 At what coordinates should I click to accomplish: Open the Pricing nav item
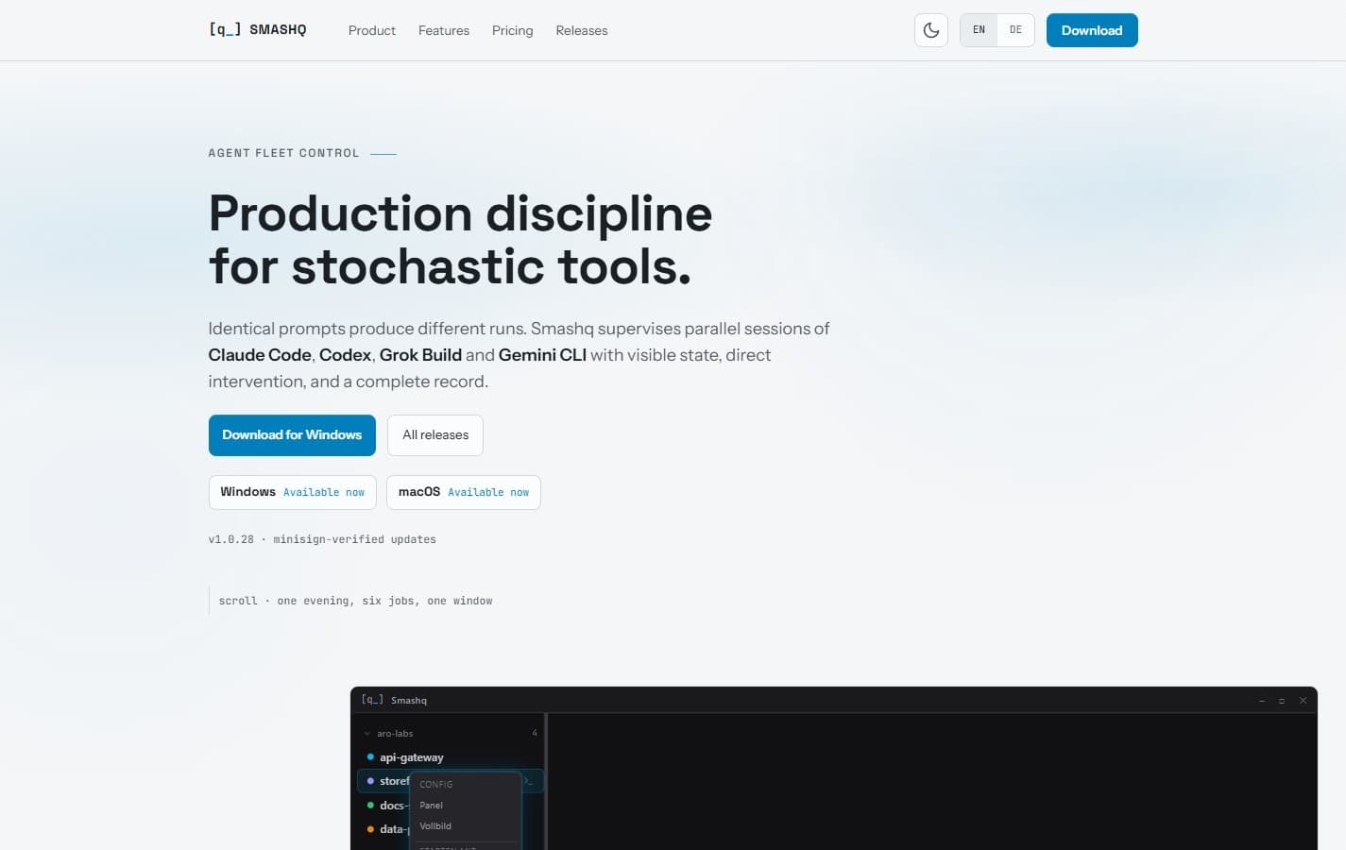(x=513, y=30)
